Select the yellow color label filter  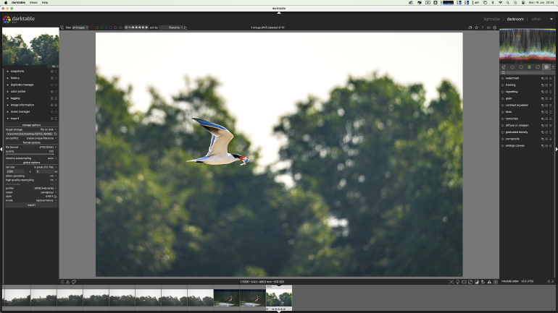pyautogui.click(x=97, y=27)
